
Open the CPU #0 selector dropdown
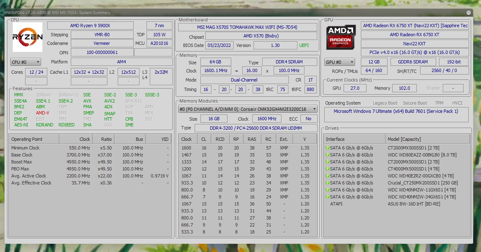point(26,62)
